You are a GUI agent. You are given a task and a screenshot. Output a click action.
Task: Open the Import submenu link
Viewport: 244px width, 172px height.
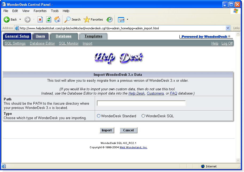click(88, 44)
